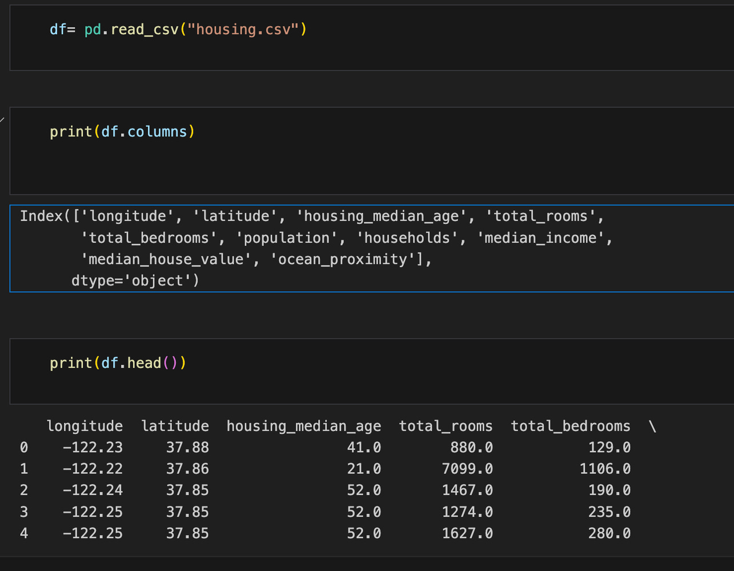Collapse the print(df.columns) cell via left chevron

[2, 119]
